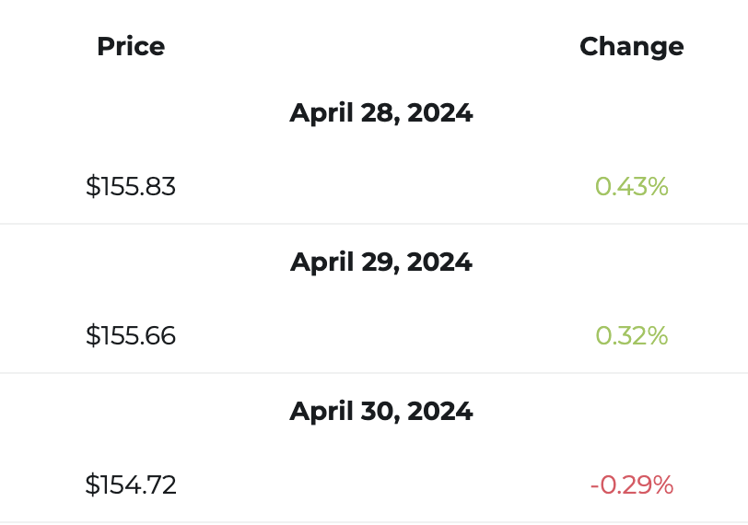Click the divider line below the $155.83 row
Screen dimensions: 748x525
[374, 224]
